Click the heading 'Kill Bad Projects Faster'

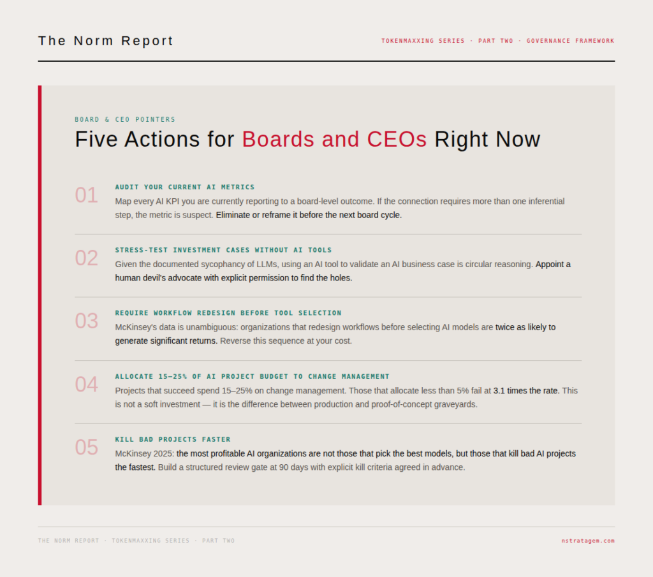(x=173, y=440)
